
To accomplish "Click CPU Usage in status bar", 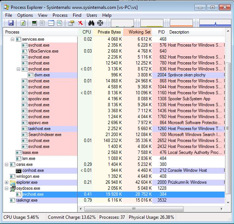I will pyautogui.click(x=21, y=217).
